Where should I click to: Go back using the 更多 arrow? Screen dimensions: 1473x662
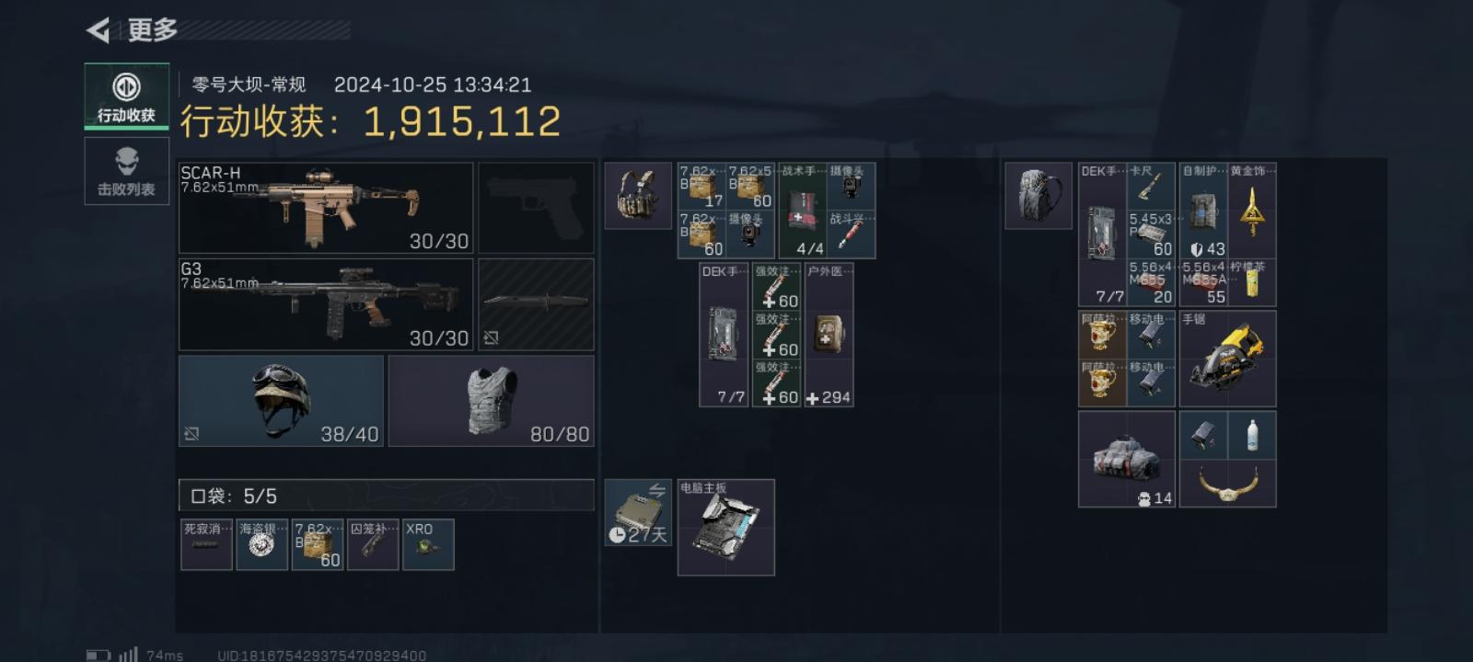coord(99,30)
